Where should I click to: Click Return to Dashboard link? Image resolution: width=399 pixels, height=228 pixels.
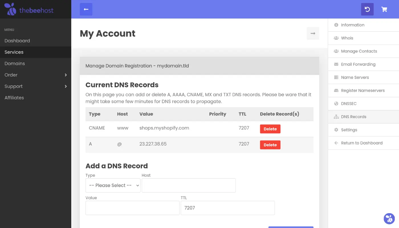362,143
